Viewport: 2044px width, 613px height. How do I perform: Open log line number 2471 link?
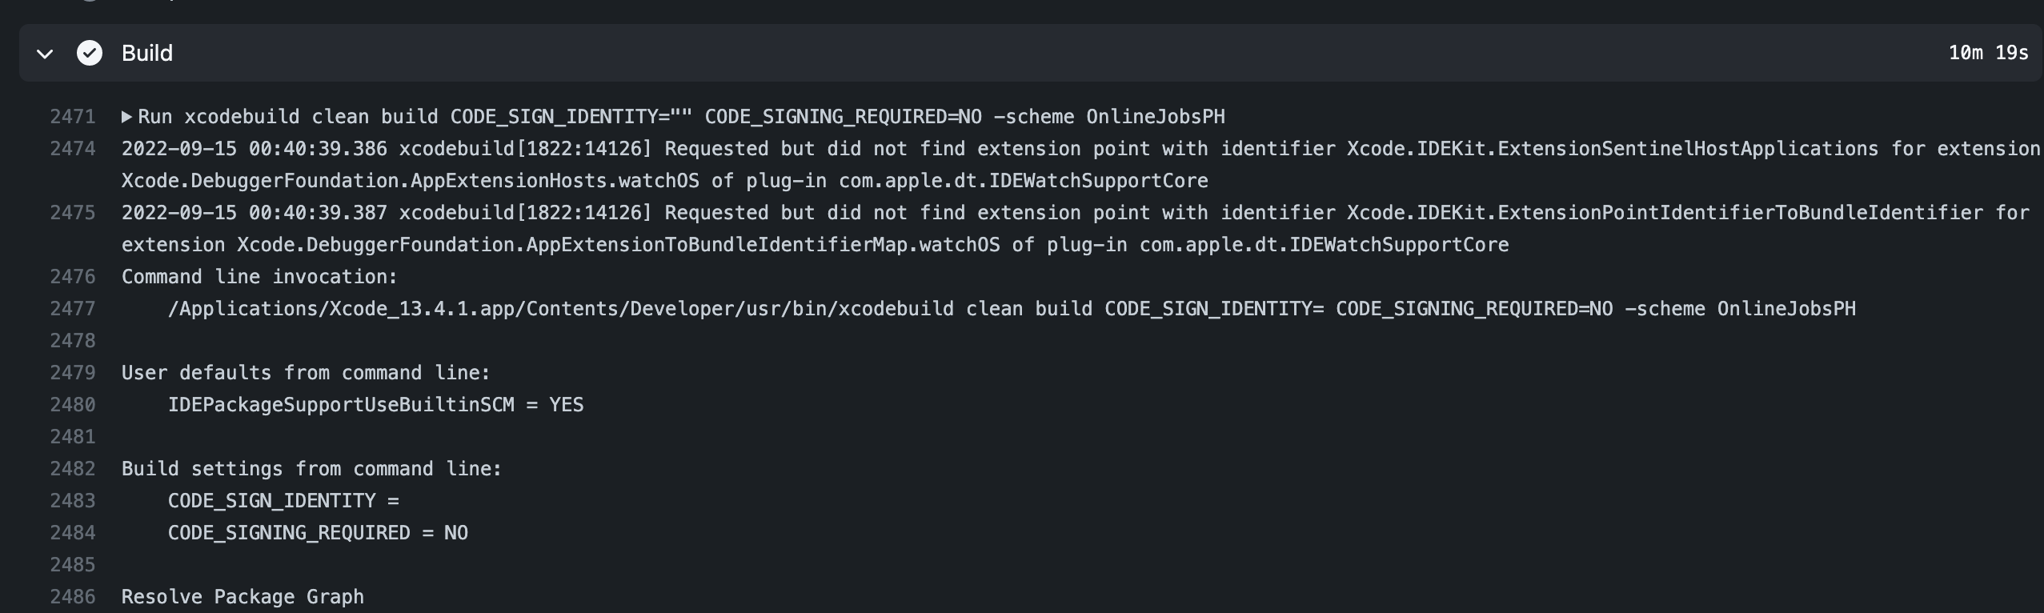(x=73, y=117)
